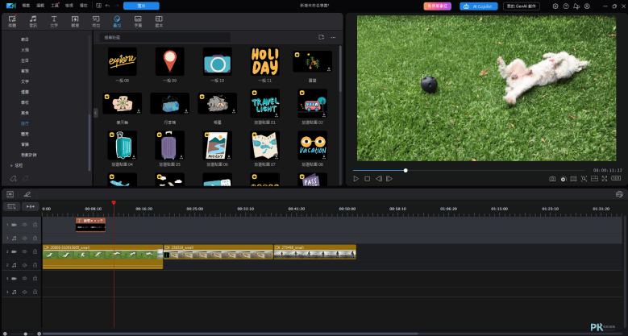Image resolution: width=628 pixels, height=336 pixels.
Task: Open the Template room tab
Action: (159, 21)
